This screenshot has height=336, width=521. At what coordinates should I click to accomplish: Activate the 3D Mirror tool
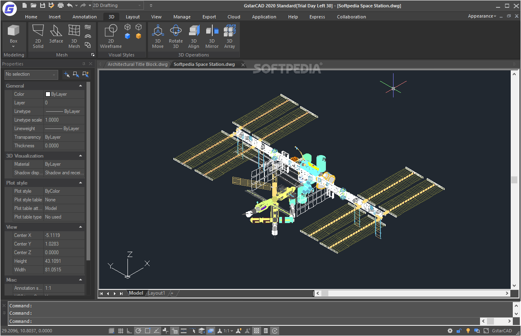[x=212, y=36]
